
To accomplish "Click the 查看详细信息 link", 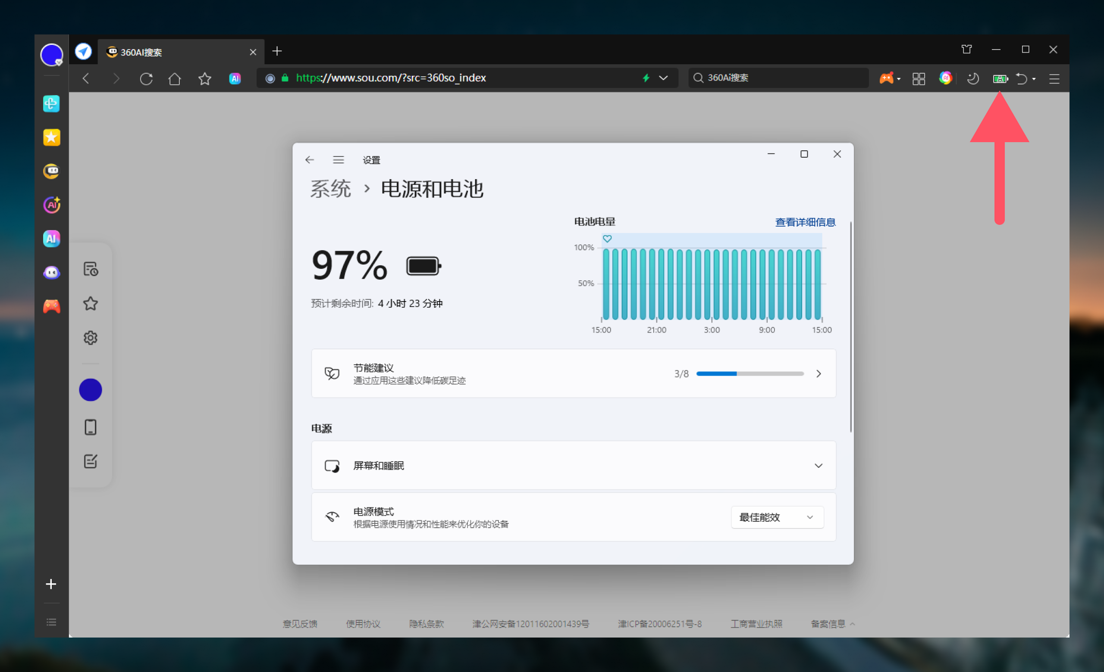I will click(x=805, y=222).
